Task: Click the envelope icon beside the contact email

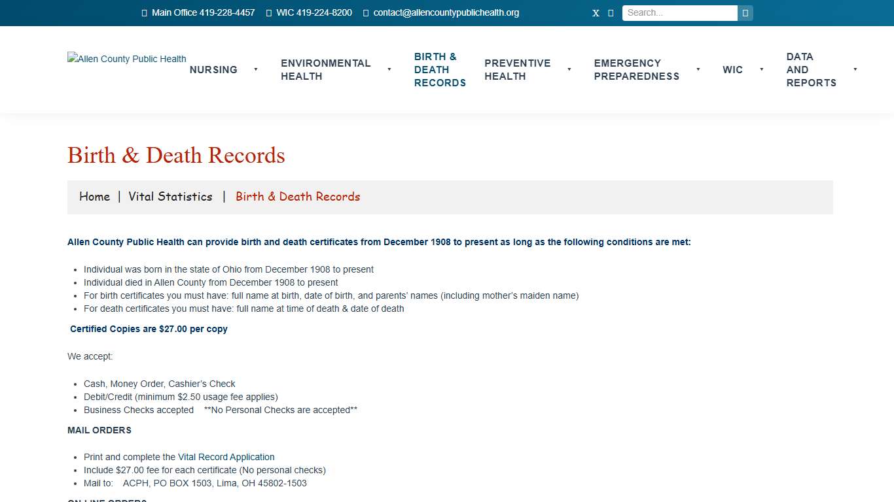Action: pos(365,12)
